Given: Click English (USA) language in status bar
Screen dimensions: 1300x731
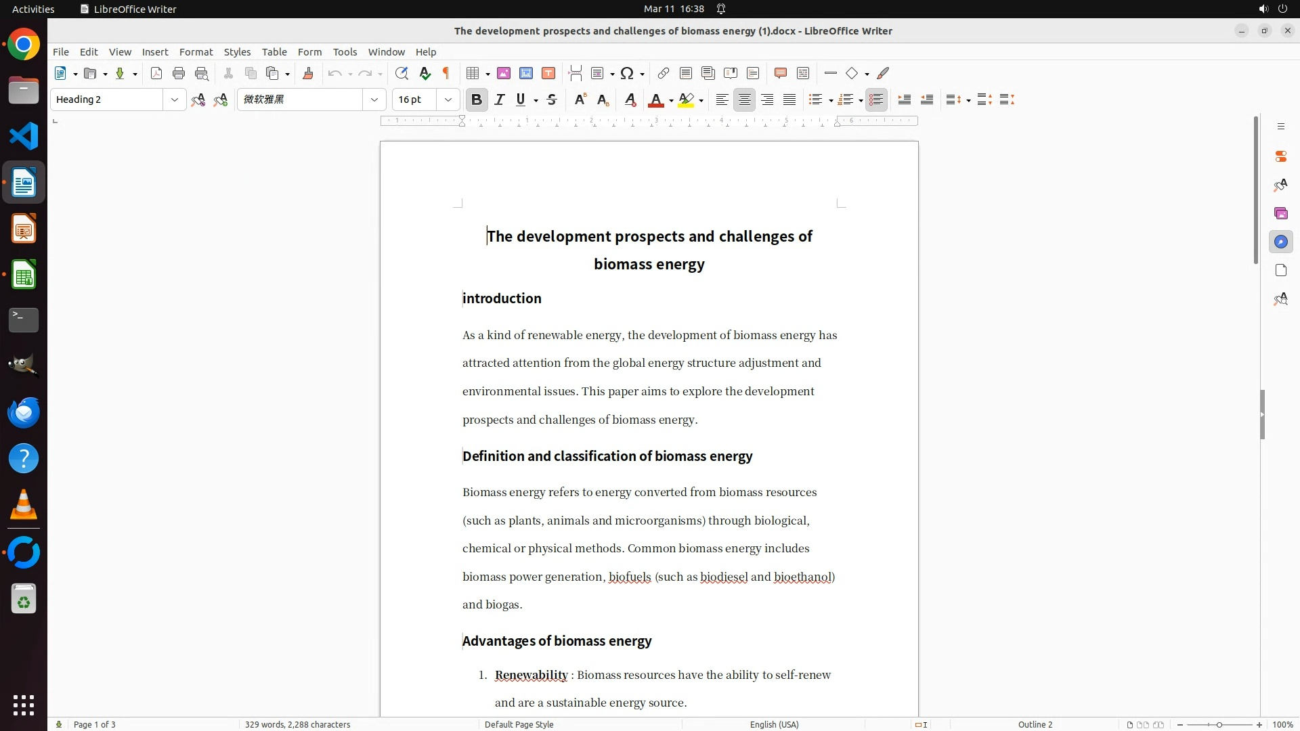Looking at the screenshot, I should pyautogui.click(x=774, y=724).
